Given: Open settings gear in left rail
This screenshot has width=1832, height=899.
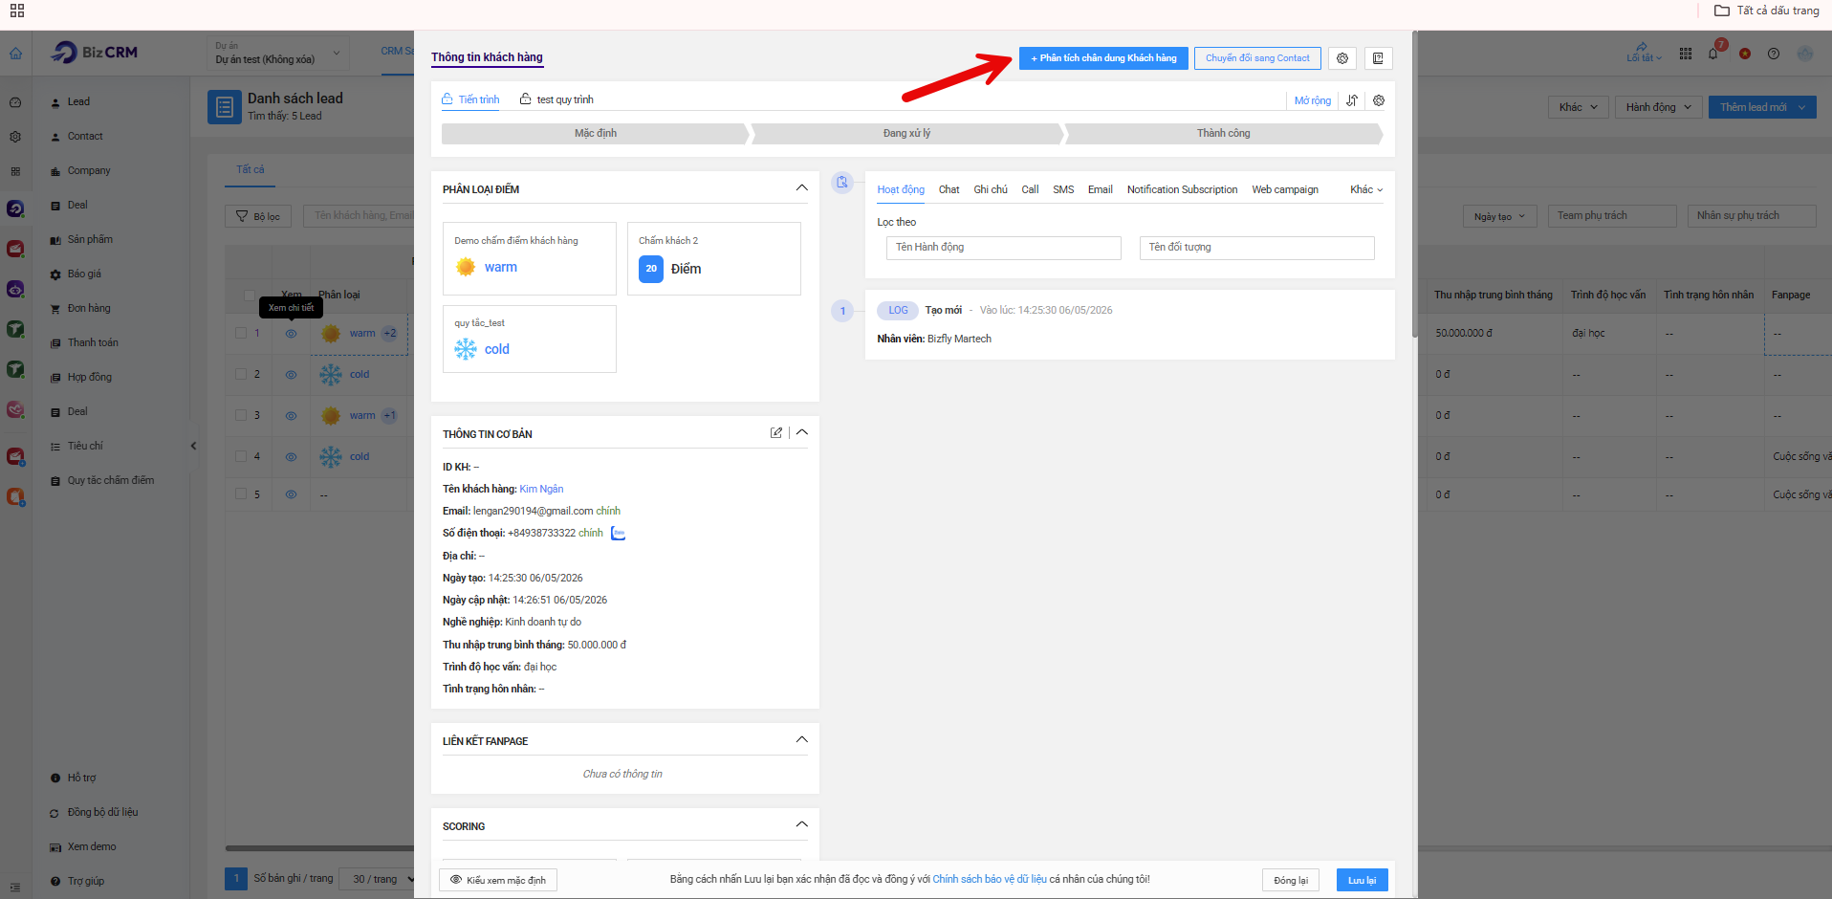Looking at the screenshot, I should click(x=15, y=137).
